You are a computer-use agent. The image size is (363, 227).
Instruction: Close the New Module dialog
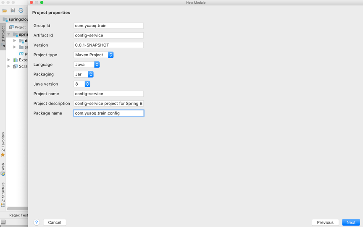[32, 3]
